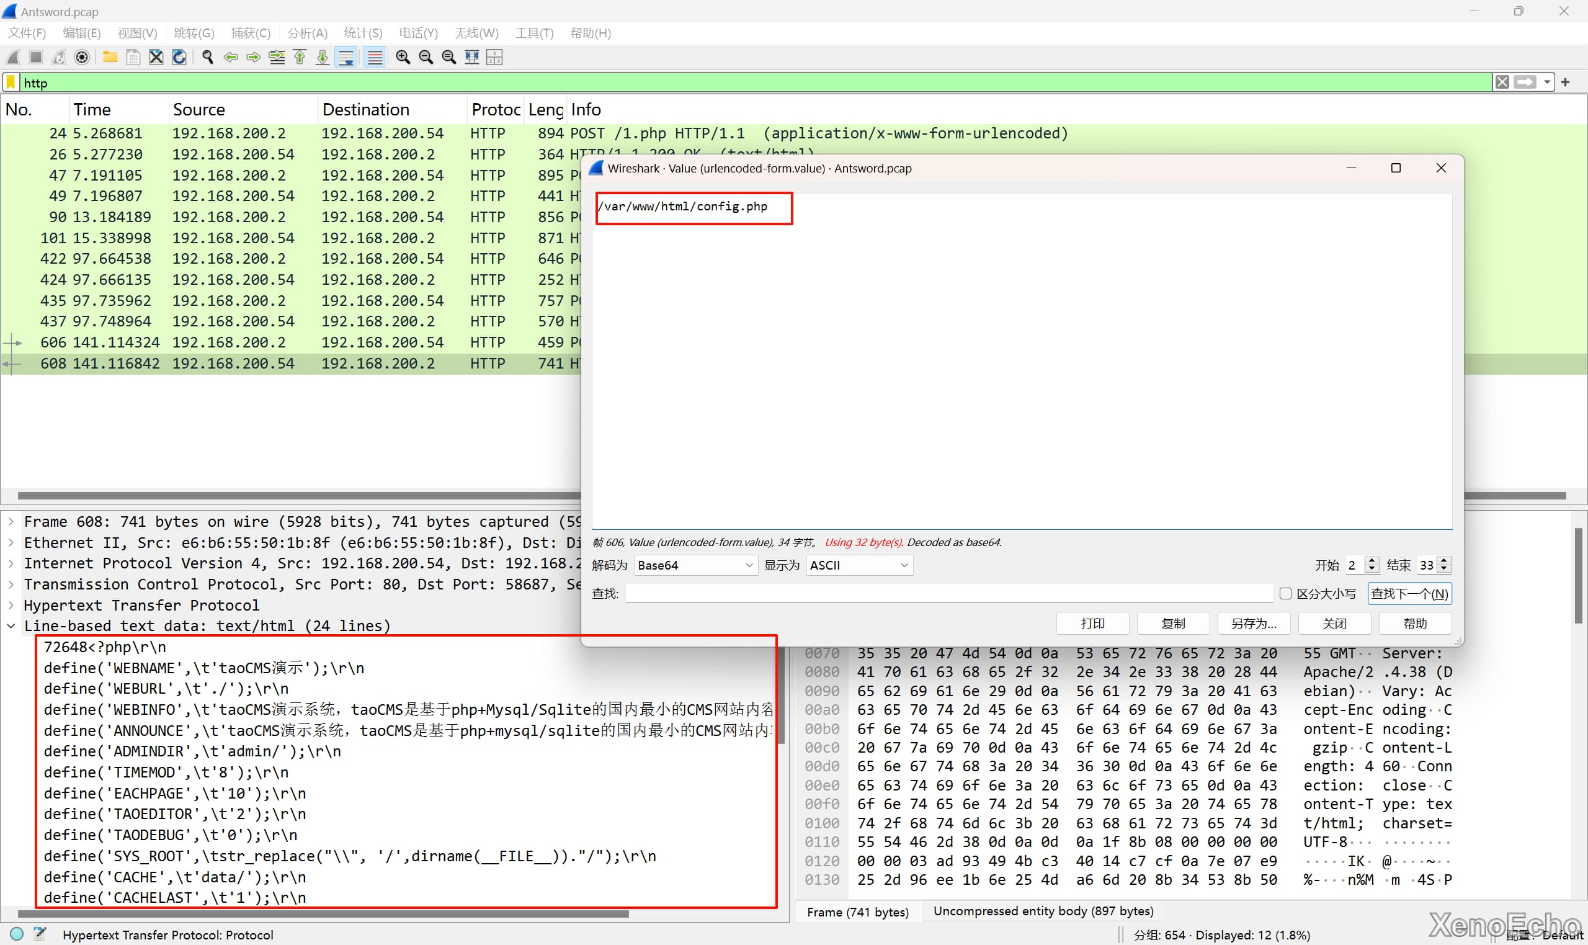Open the 分析(A) menu

(x=307, y=33)
